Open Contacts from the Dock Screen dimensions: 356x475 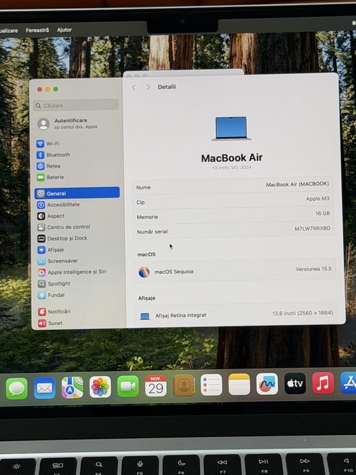(x=184, y=385)
